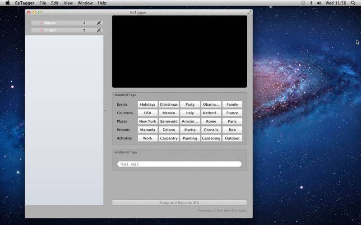361x225 pixels.
Task: Click the Places row label
Action: (x=122, y=121)
